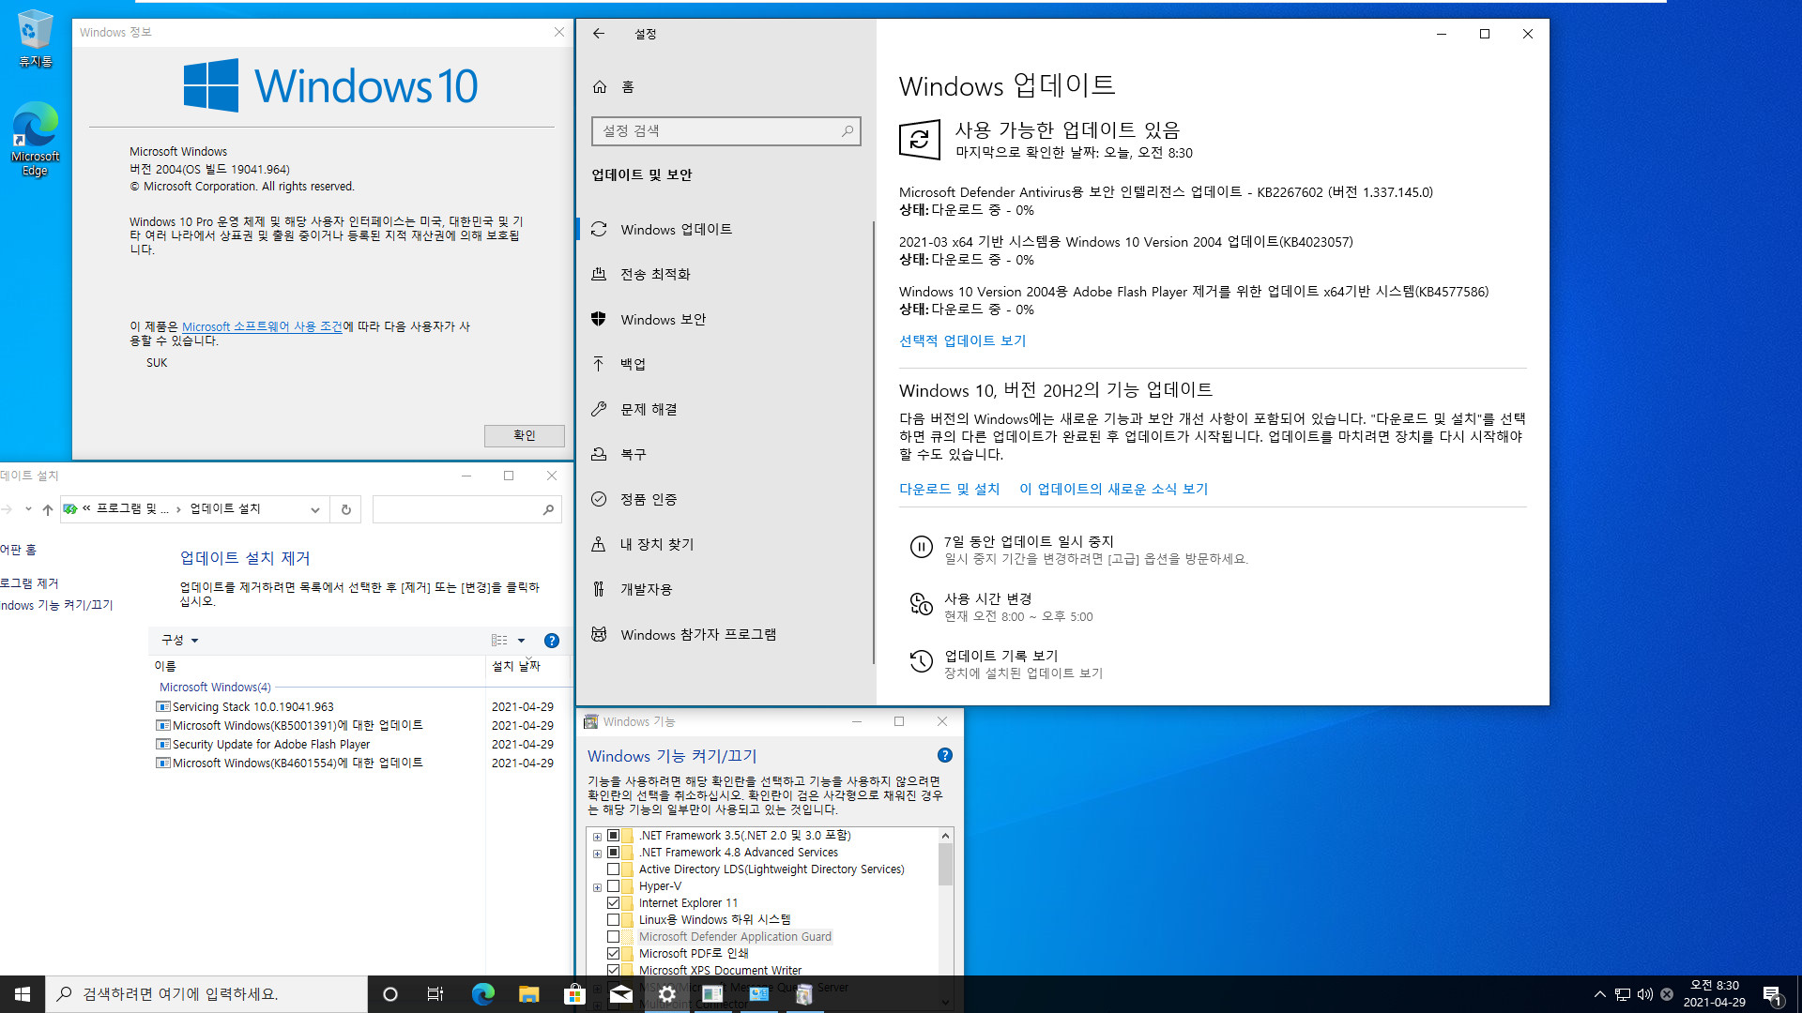Enable Linux용 Windows 하위 시스템 checkbox
Viewport: 1802px width, 1013px height.
[x=613, y=920]
